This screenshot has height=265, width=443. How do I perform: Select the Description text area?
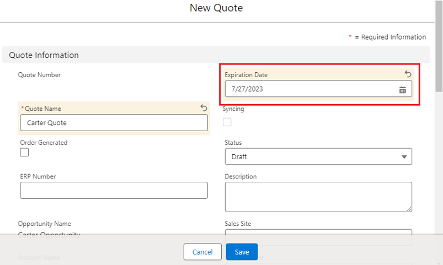coord(317,197)
